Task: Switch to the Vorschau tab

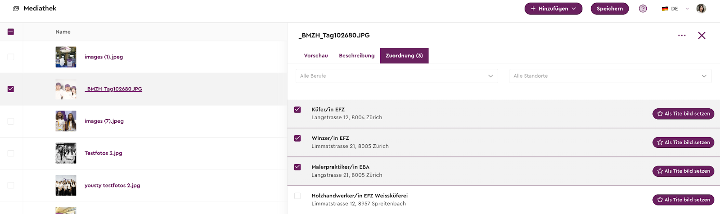Action: click(x=316, y=56)
